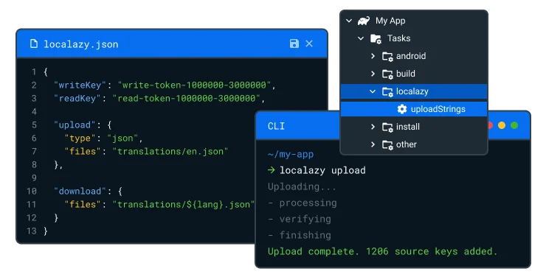
Task: Click the install folder icon
Action: click(387, 127)
